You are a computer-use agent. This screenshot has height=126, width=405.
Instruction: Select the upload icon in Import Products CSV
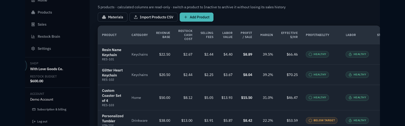click(x=136, y=17)
